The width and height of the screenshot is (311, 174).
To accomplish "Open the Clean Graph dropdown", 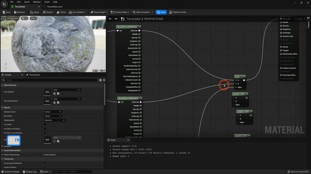I will click(x=99, y=12).
